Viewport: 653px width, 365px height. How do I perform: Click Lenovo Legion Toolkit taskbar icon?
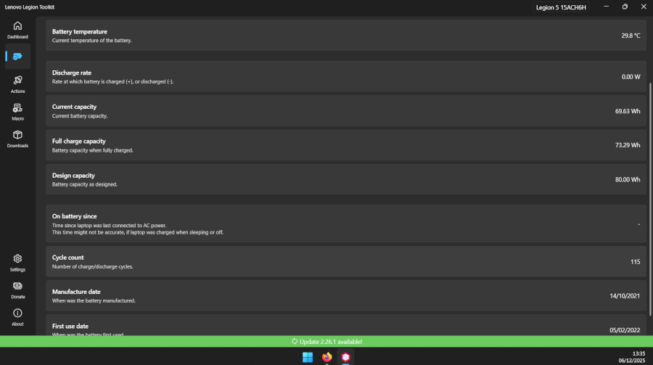(346, 357)
